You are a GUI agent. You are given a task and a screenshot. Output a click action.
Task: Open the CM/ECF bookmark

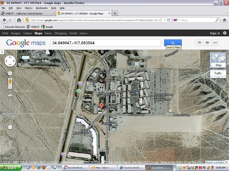click(33, 27)
